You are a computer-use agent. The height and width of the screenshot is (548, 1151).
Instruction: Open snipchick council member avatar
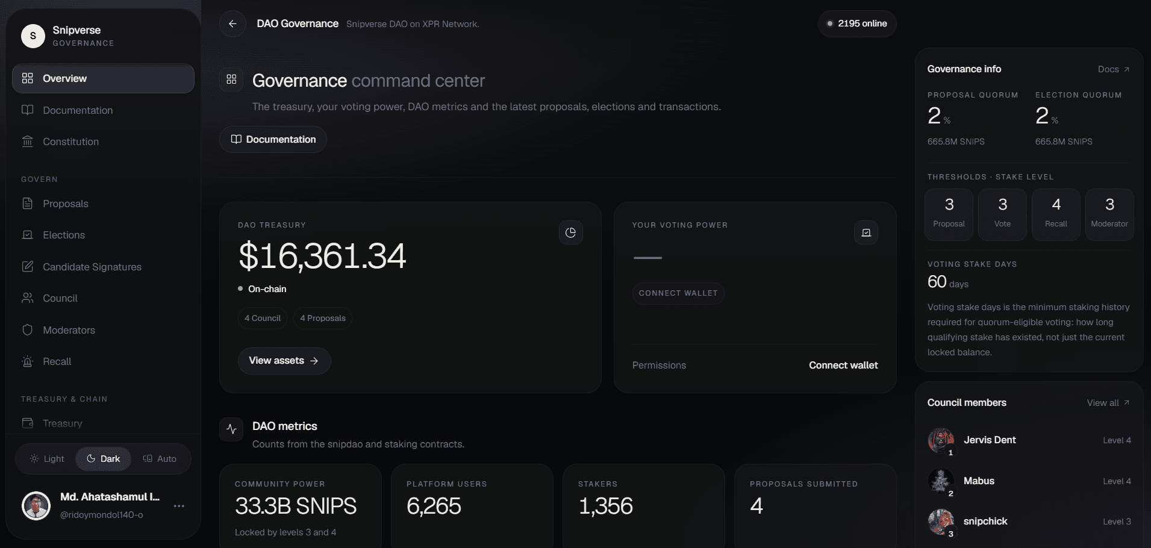941,522
